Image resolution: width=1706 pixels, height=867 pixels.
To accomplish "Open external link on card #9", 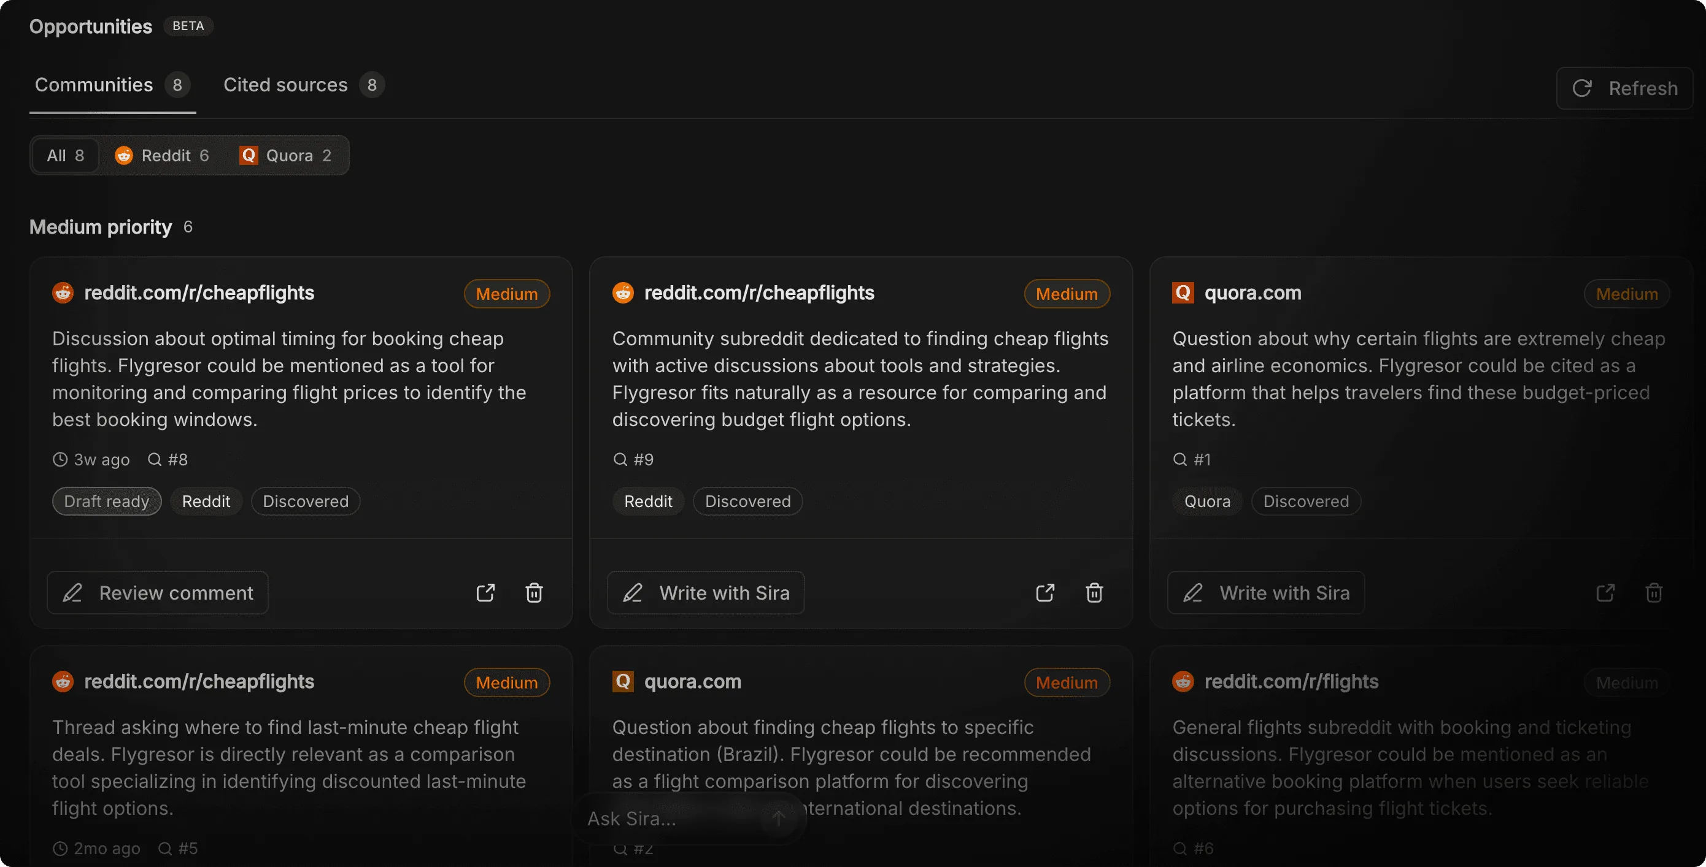I will [x=1045, y=592].
